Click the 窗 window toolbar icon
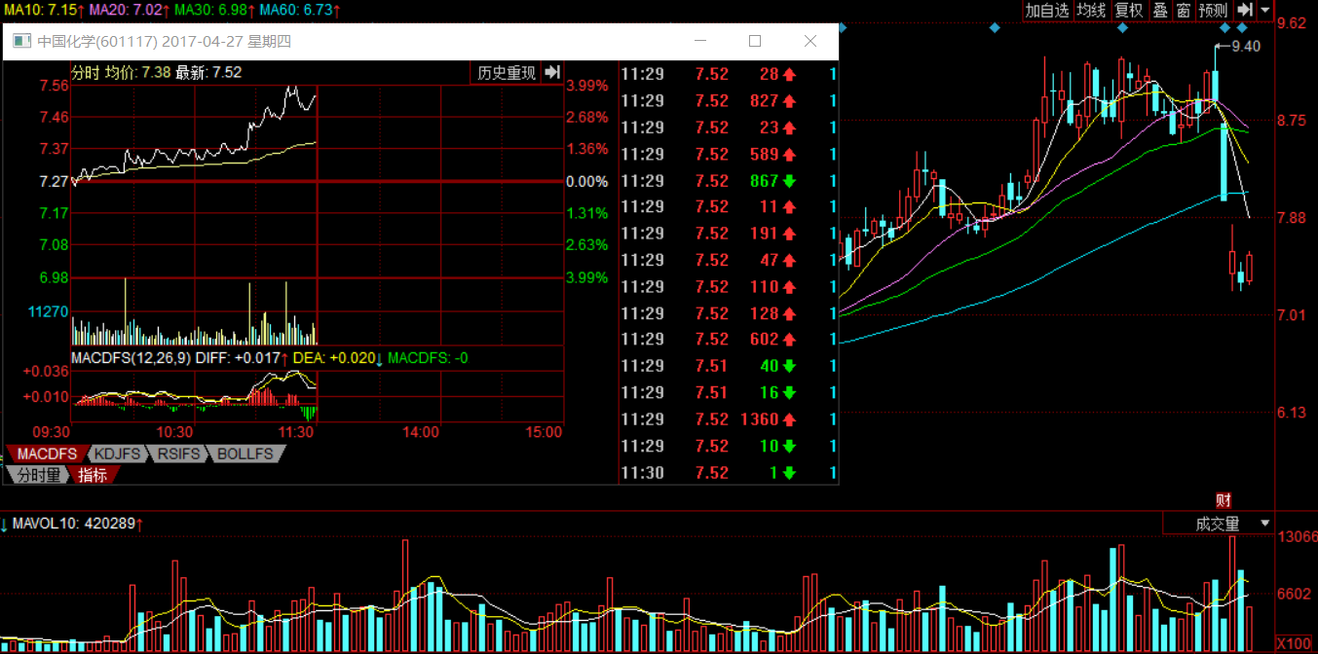The image size is (1318, 654). 1183,10
